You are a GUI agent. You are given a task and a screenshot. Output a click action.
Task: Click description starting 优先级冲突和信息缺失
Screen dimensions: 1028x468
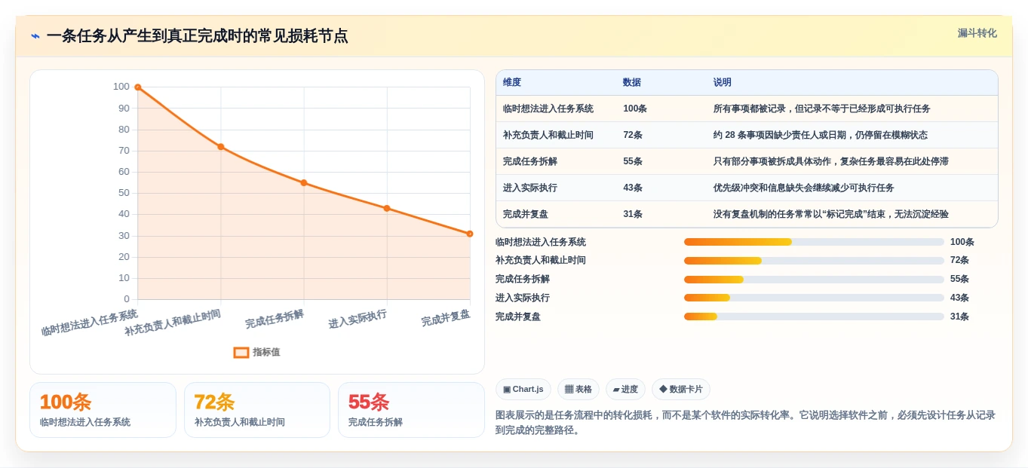coord(804,188)
